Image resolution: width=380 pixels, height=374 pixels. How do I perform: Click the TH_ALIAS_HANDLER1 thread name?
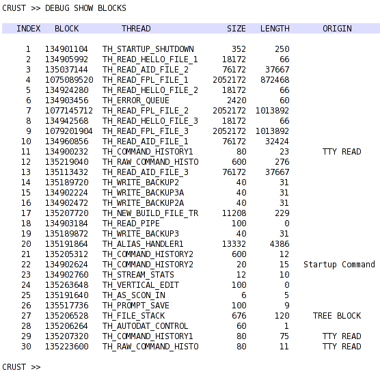143,244
